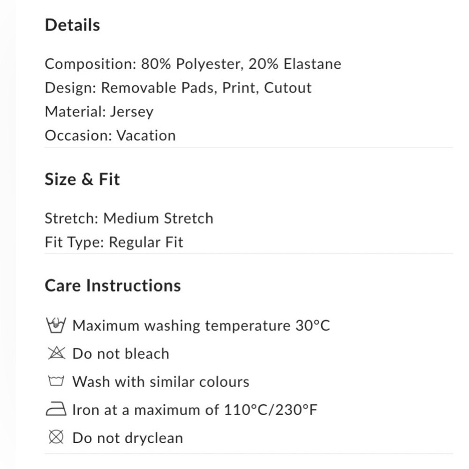
Task: Click the hand wash tub icon
Action: pyautogui.click(x=56, y=325)
